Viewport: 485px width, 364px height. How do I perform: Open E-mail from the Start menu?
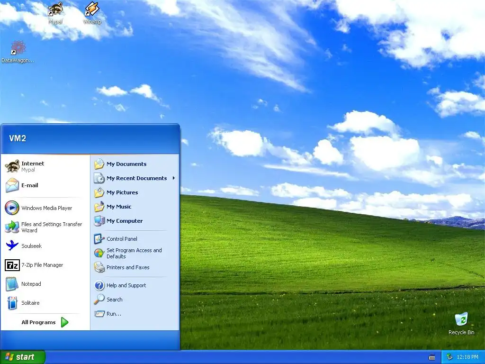point(45,185)
